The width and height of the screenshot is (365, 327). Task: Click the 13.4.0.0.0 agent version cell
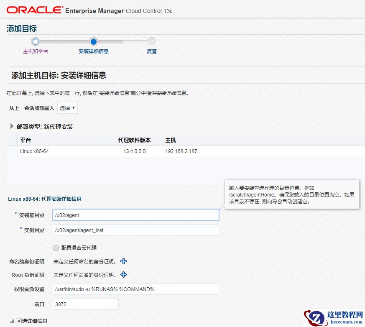pos(134,151)
